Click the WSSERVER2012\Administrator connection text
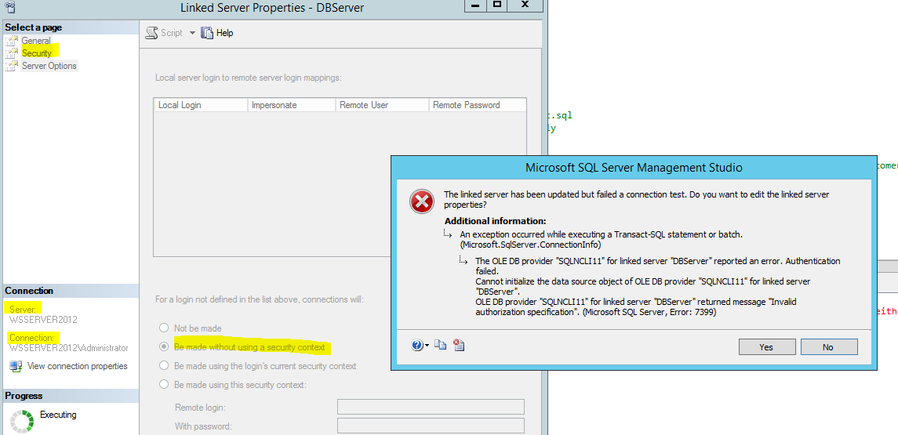The width and height of the screenshot is (898, 435). (69, 348)
